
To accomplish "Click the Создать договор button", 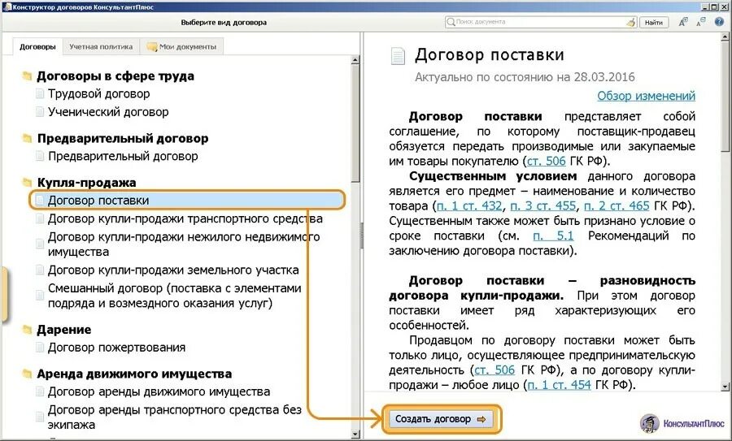I will (441, 419).
